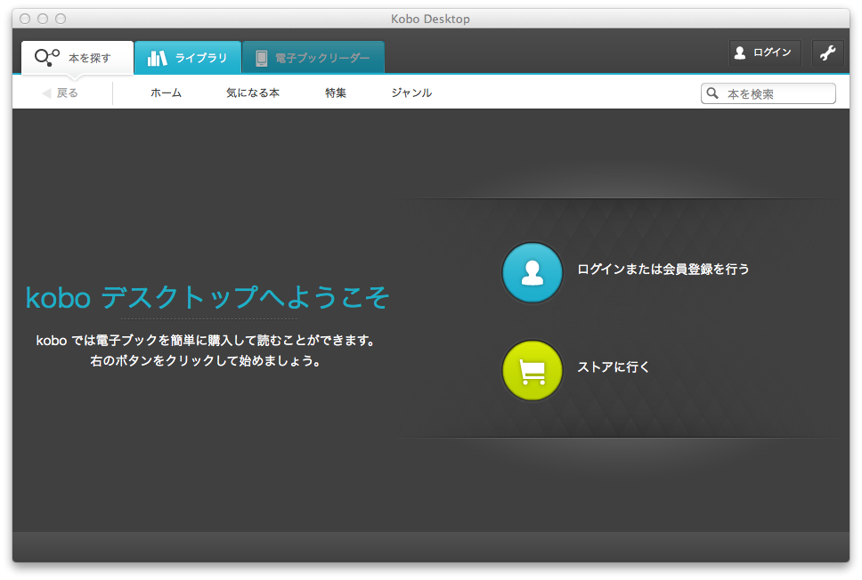Focus the 本を検索 search field
The image size is (862, 580).
[x=768, y=93]
